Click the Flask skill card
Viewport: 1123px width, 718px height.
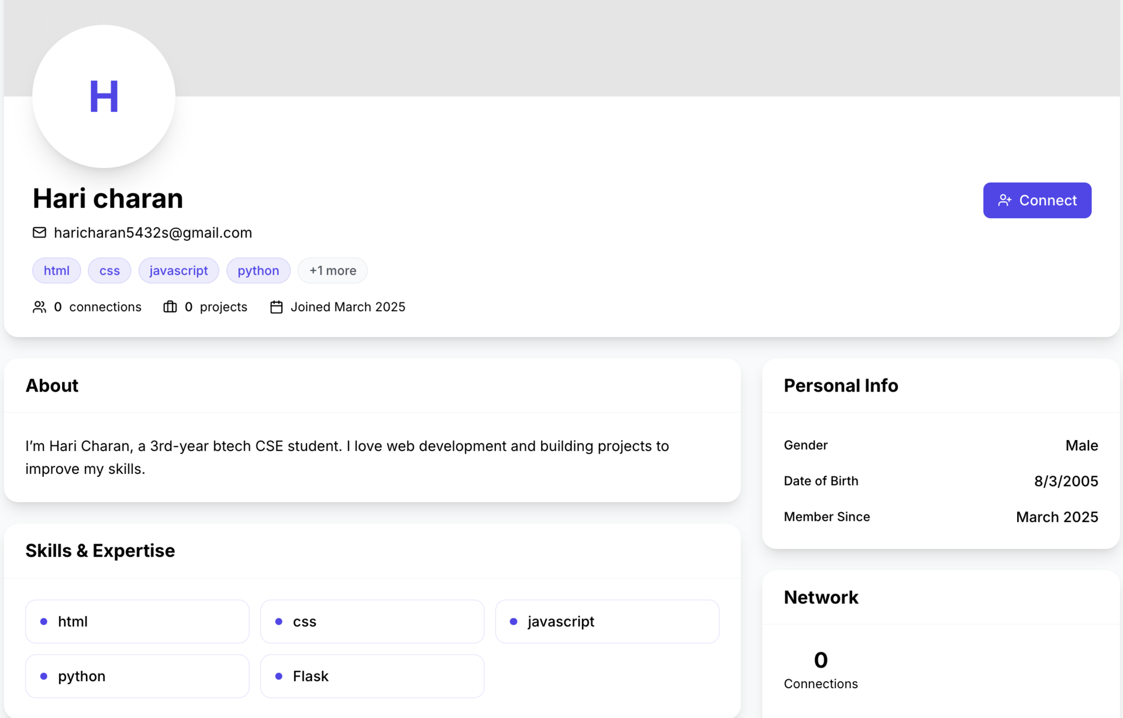(372, 676)
